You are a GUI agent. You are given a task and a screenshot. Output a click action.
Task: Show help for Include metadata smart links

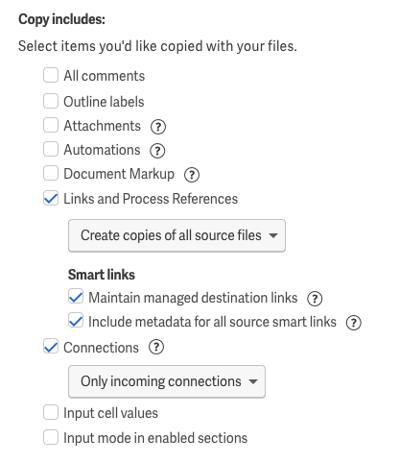[x=354, y=323]
